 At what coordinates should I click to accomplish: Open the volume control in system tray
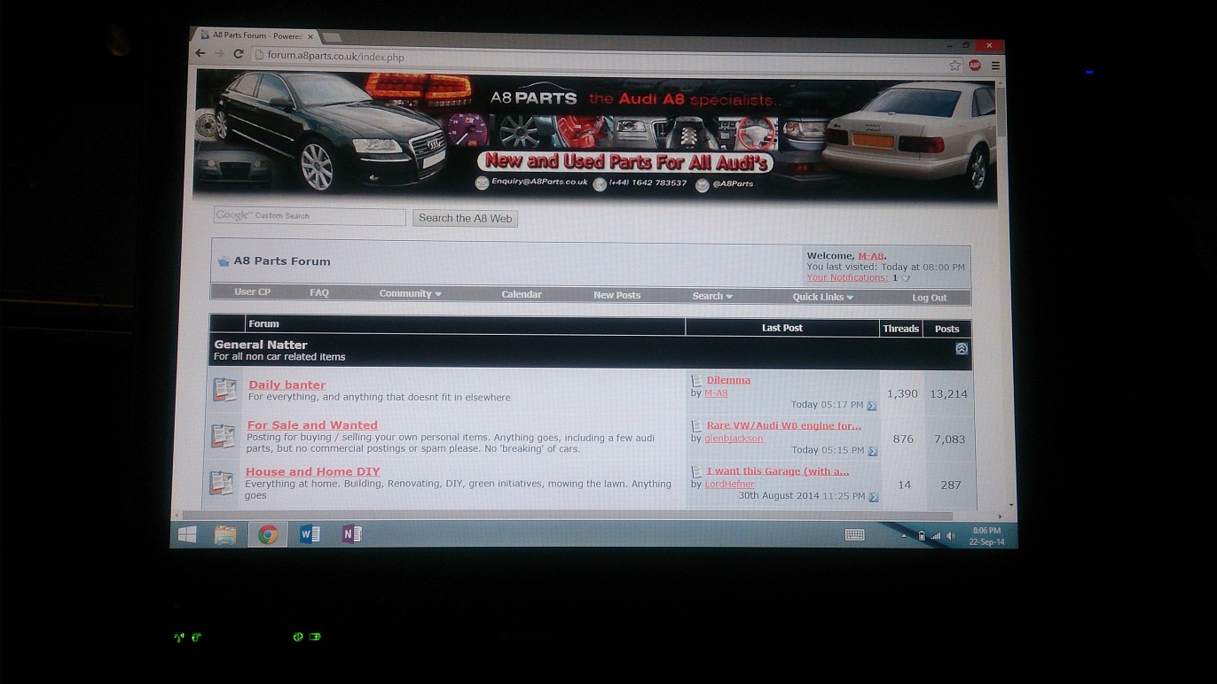(x=951, y=536)
